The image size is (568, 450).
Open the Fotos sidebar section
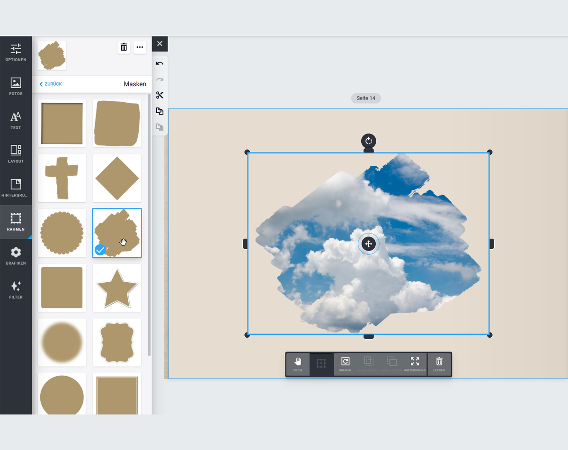click(x=16, y=87)
